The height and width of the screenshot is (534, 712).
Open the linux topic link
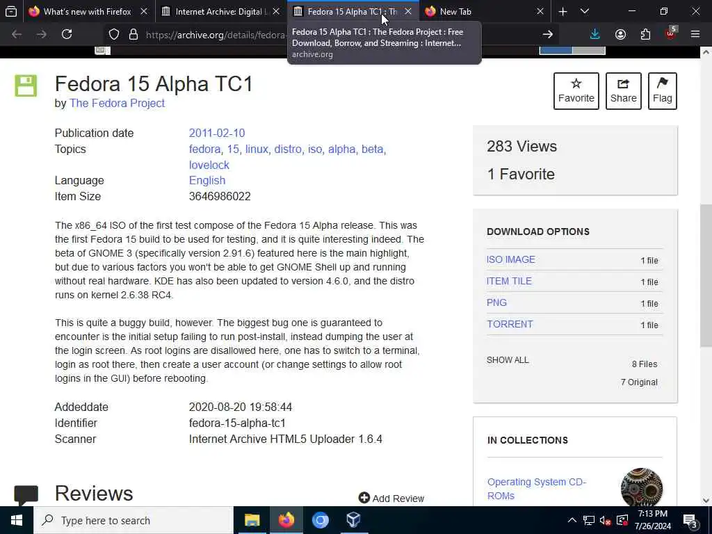point(257,149)
